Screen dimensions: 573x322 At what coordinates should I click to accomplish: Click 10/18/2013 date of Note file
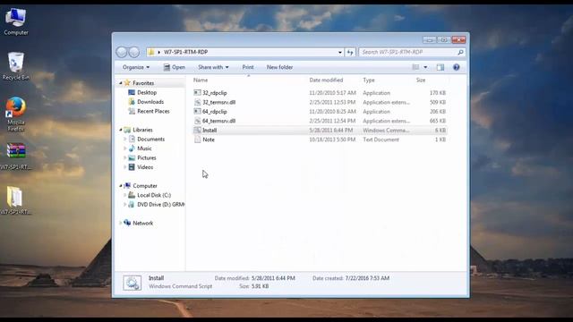click(332, 140)
